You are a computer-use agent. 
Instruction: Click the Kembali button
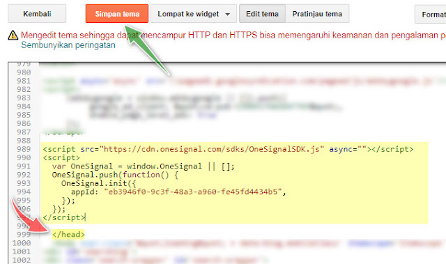37,14
